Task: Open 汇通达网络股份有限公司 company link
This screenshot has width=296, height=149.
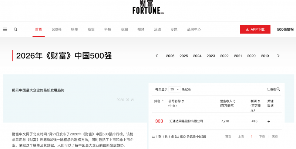Action: coord(186,121)
